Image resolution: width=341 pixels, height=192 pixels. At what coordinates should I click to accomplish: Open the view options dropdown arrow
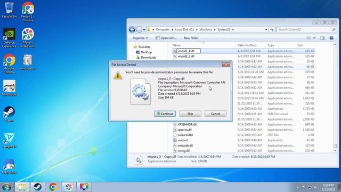pyautogui.click(x=314, y=38)
